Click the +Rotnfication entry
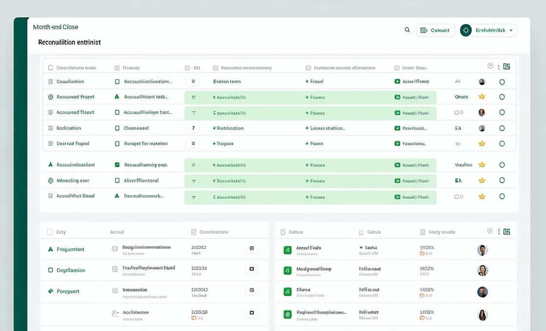This screenshot has width=546, height=331. click(x=228, y=129)
